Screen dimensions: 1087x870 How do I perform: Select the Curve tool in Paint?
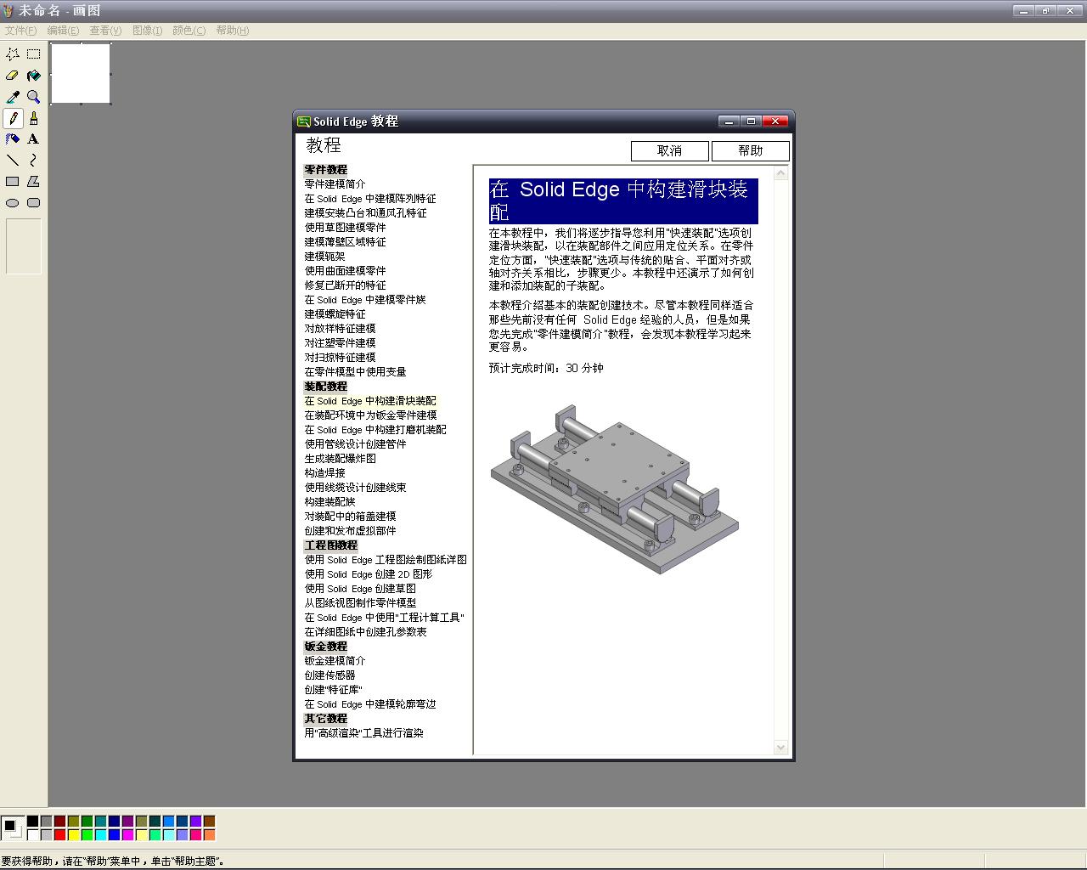pyautogui.click(x=34, y=161)
